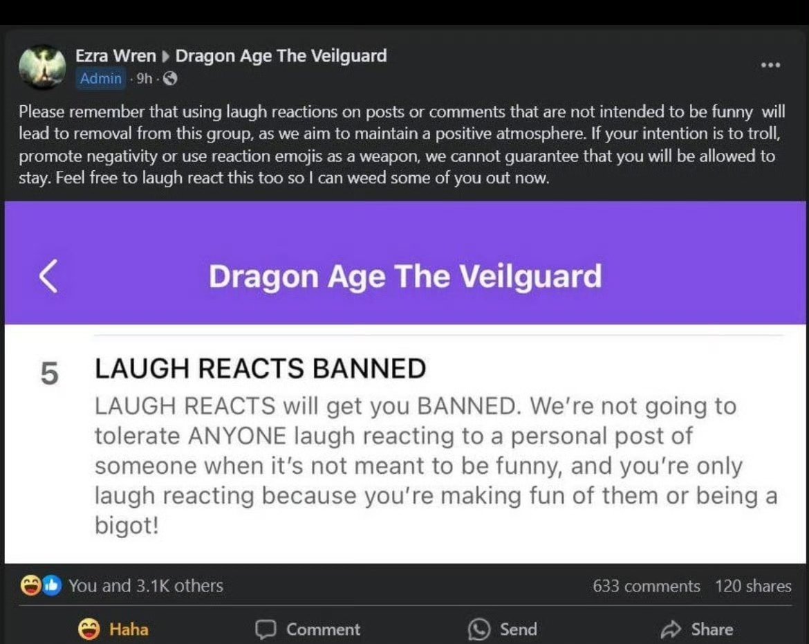Toggle the Haha reaction button

113,629
